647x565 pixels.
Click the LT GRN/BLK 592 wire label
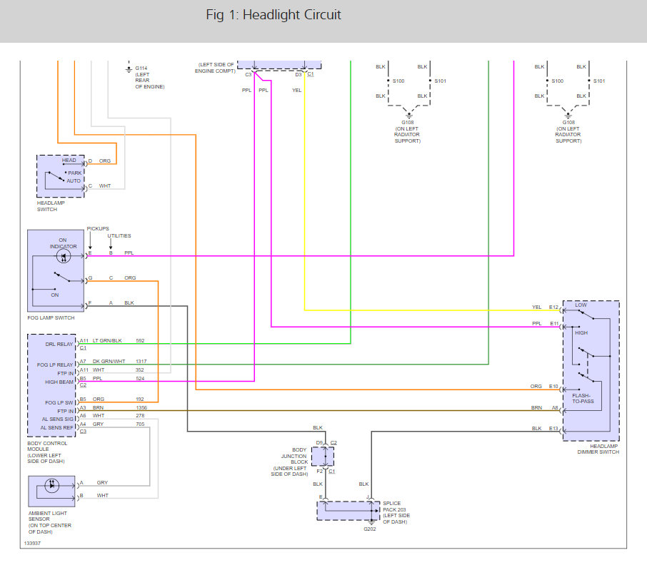click(x=119, y=340)
